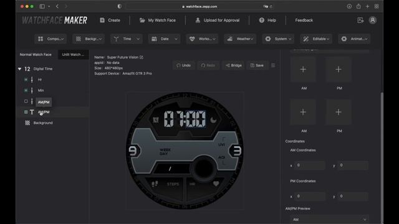
Task: Open the Feedback link
Action: coord(304,21)
